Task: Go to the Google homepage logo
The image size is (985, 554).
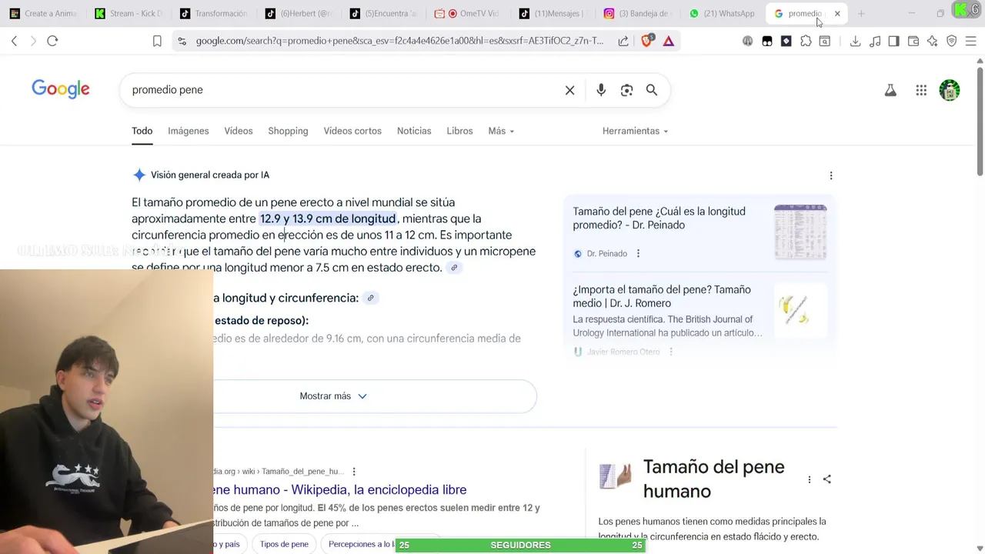Action: point(61,89)
